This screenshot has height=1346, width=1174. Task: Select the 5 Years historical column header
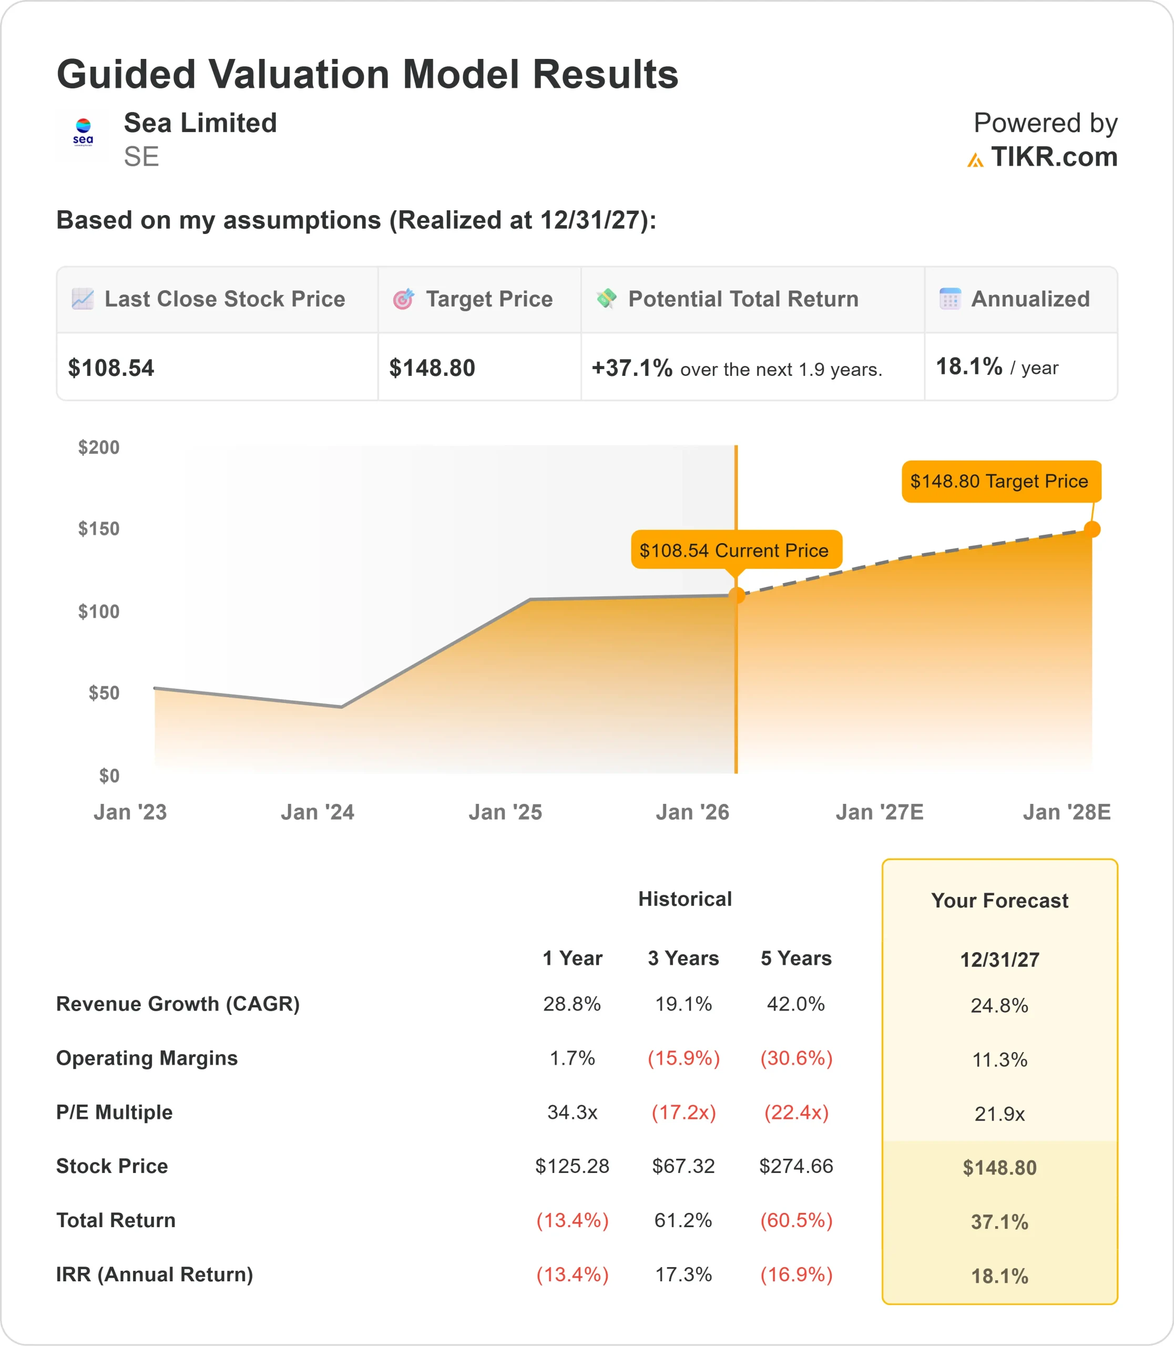click(796, 958)
